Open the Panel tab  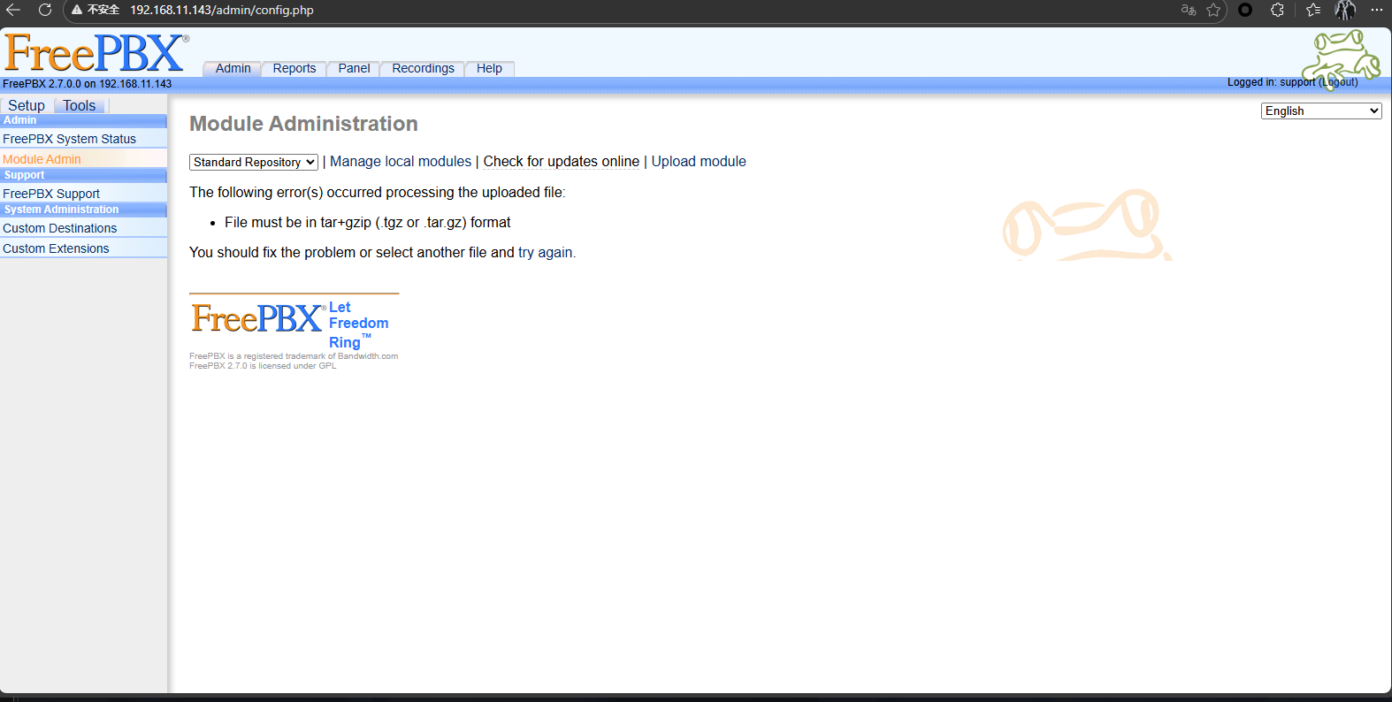point(354,68)
